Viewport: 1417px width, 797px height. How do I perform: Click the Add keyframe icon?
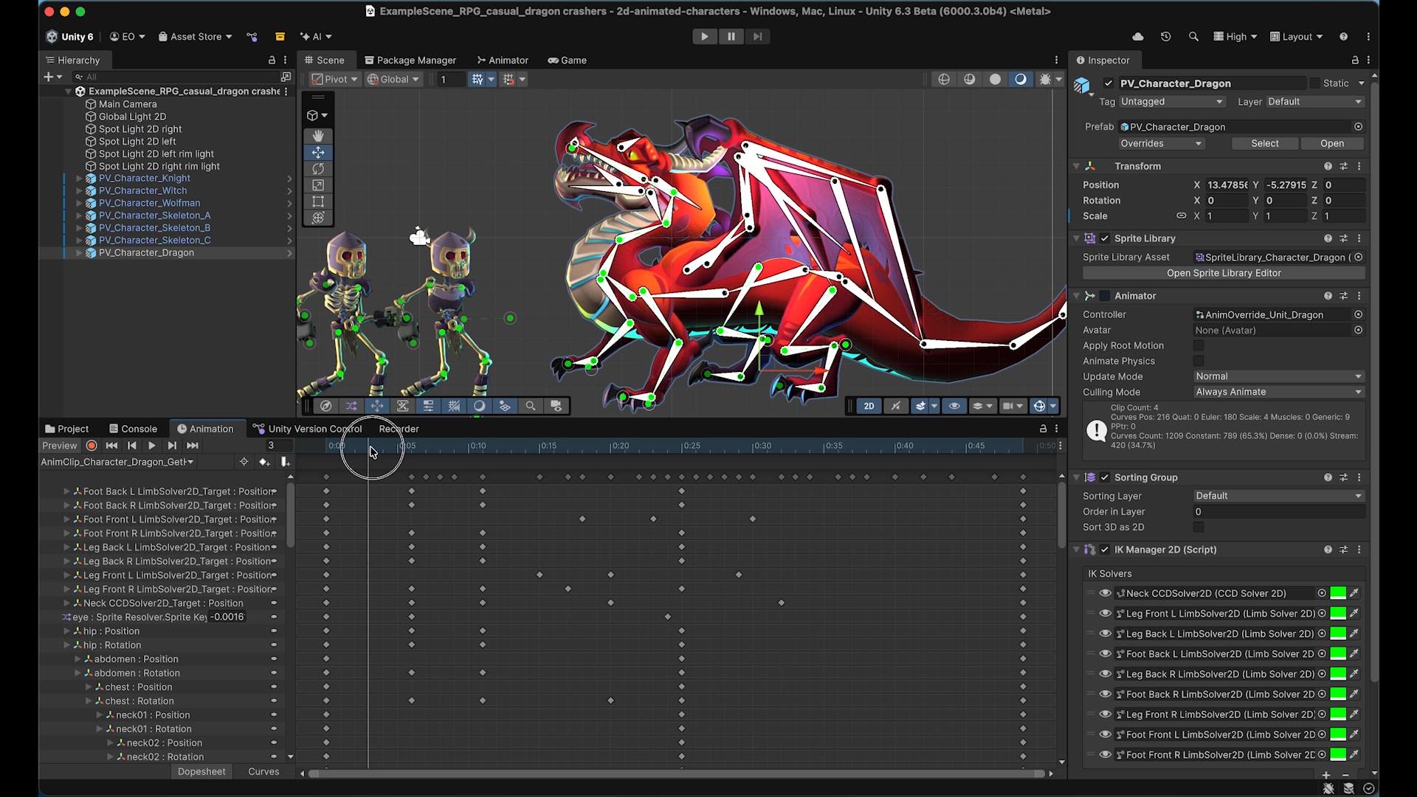coord(264,462)
